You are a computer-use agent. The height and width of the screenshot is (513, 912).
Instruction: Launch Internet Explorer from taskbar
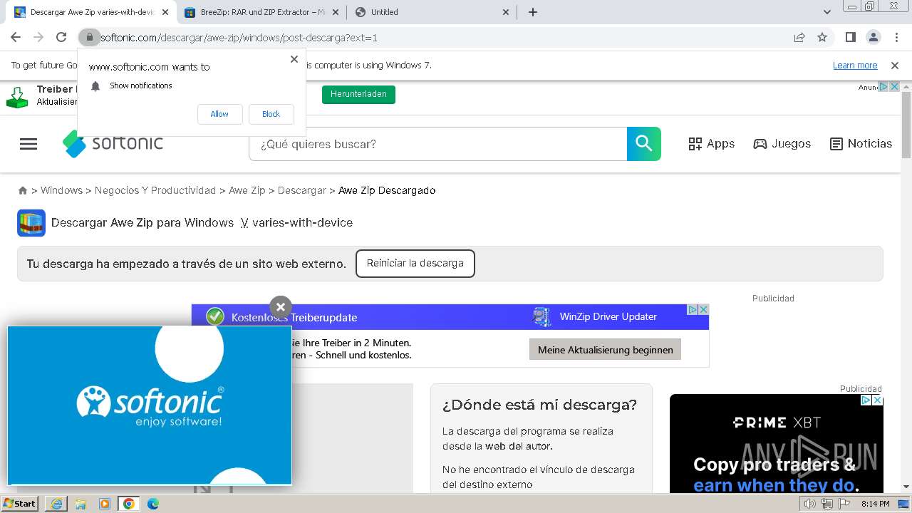click(56, 504)
